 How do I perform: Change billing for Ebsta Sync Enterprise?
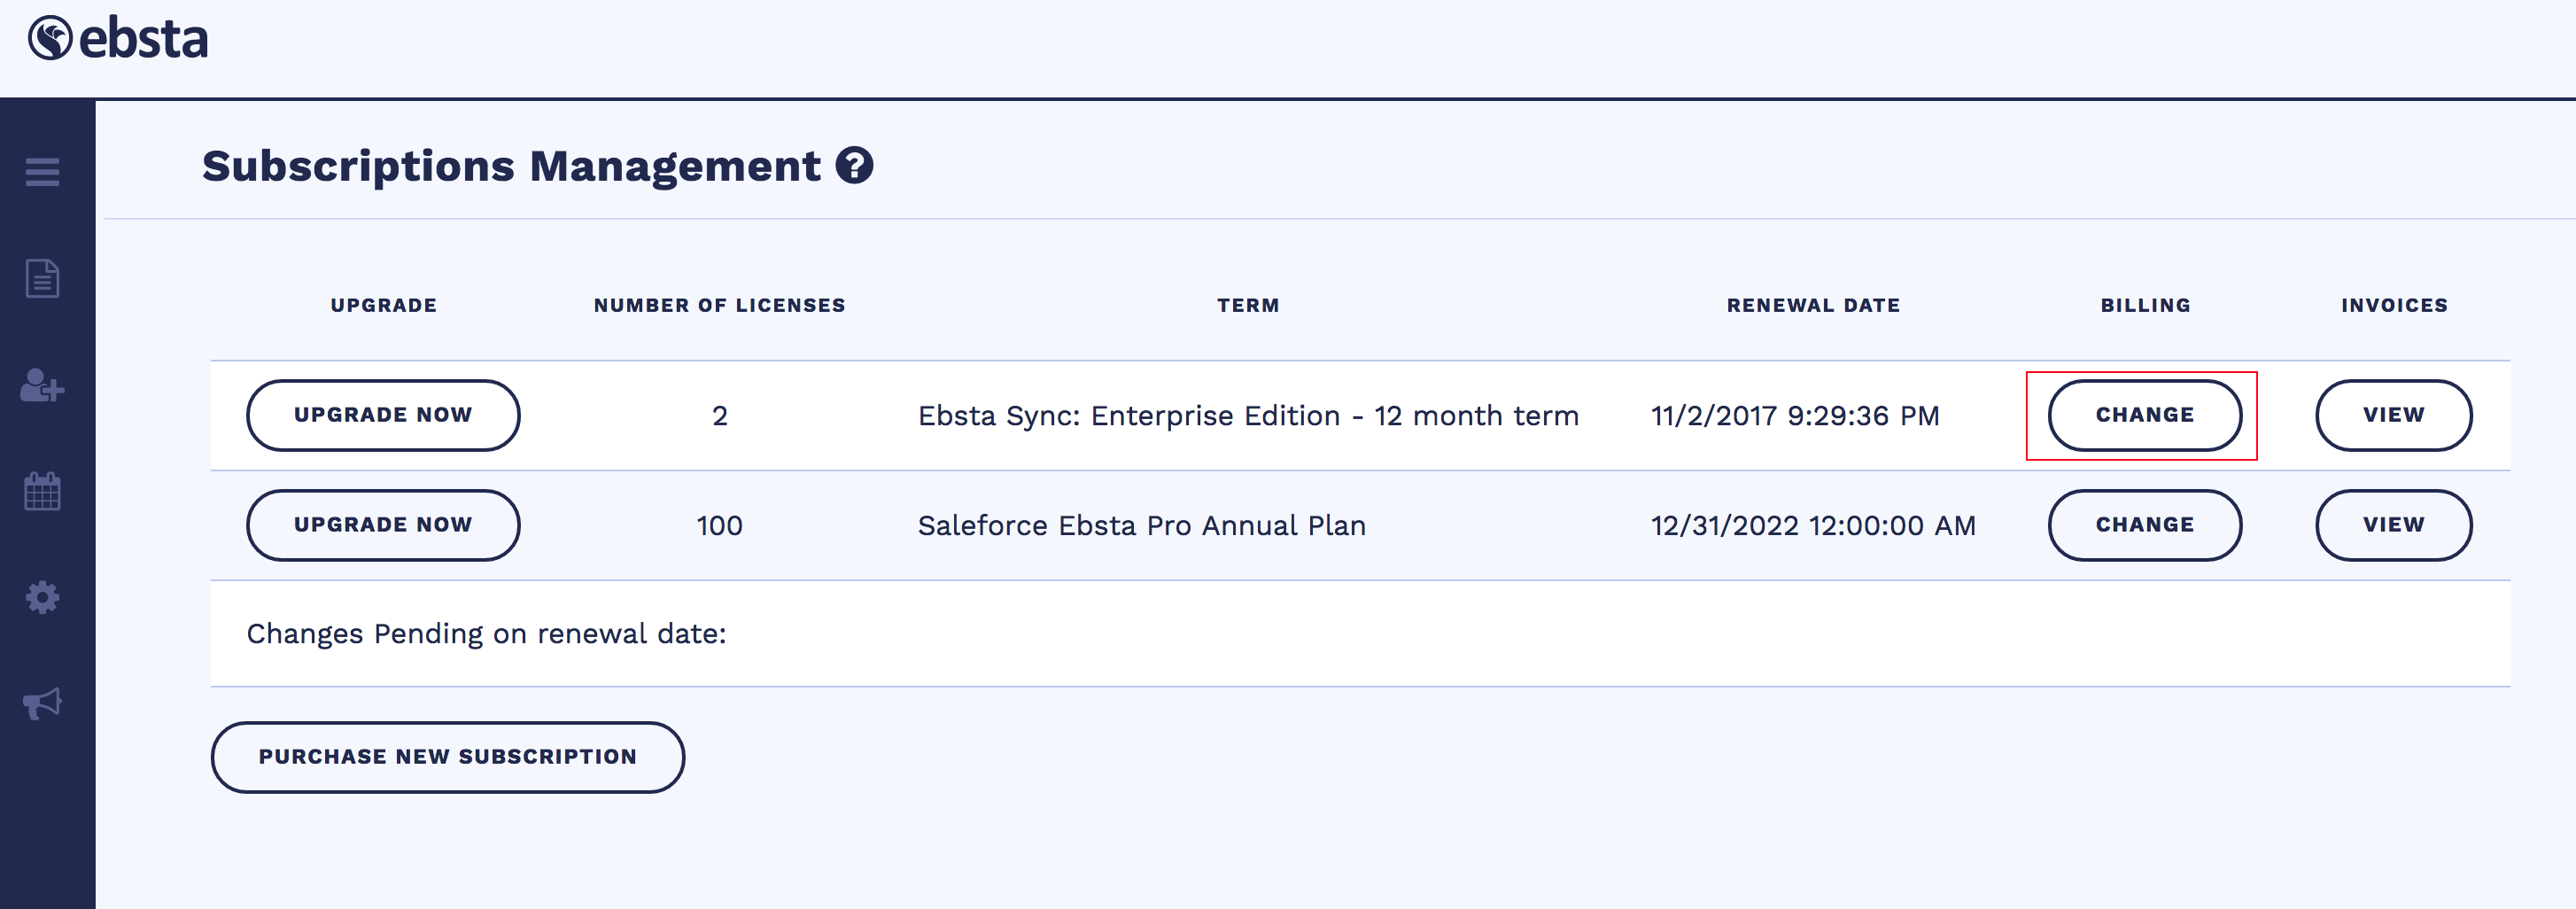2144,415
